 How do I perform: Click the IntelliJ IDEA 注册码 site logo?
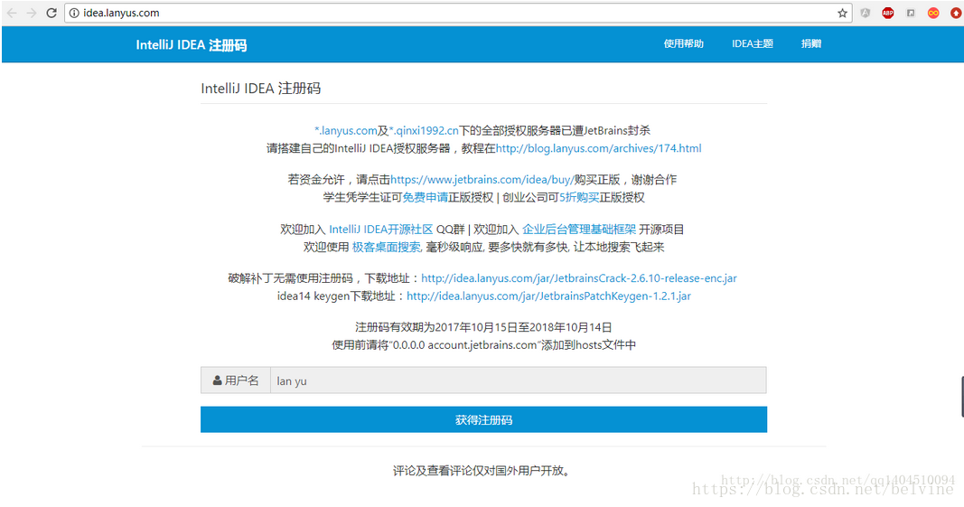point(192,45)
